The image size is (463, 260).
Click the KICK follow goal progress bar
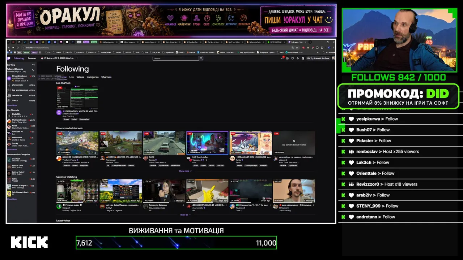coord(176,243)
